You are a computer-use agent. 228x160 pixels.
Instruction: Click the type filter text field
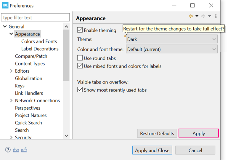click(36, 17)
